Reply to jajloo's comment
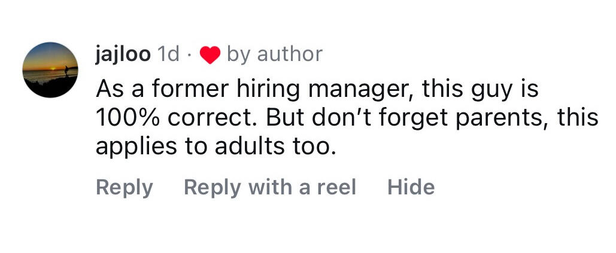The width and height of the screenshot is (616, 253). click(x=124, y=187)
